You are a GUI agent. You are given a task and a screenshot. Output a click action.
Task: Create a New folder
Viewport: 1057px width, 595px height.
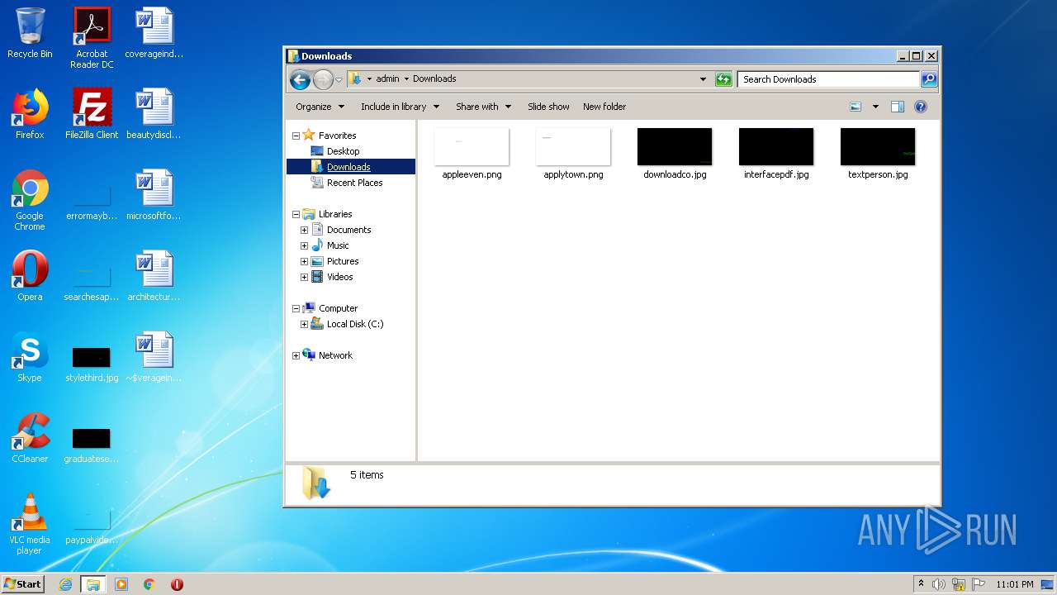pos(604,107)
